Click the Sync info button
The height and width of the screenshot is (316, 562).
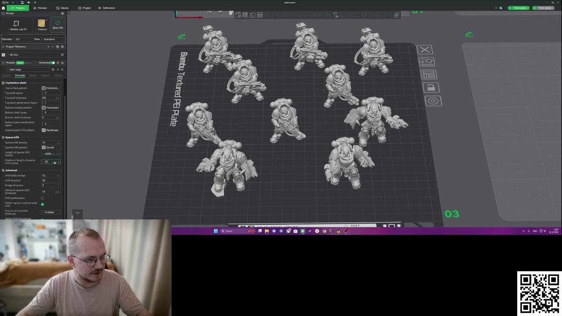coord(58,25)
